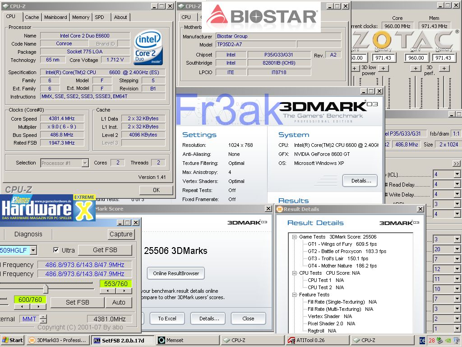This screenshot has width=462, height=347.
Task: Switch to the Mainboard tab in CPU-Z
Action: pos(55,17)
